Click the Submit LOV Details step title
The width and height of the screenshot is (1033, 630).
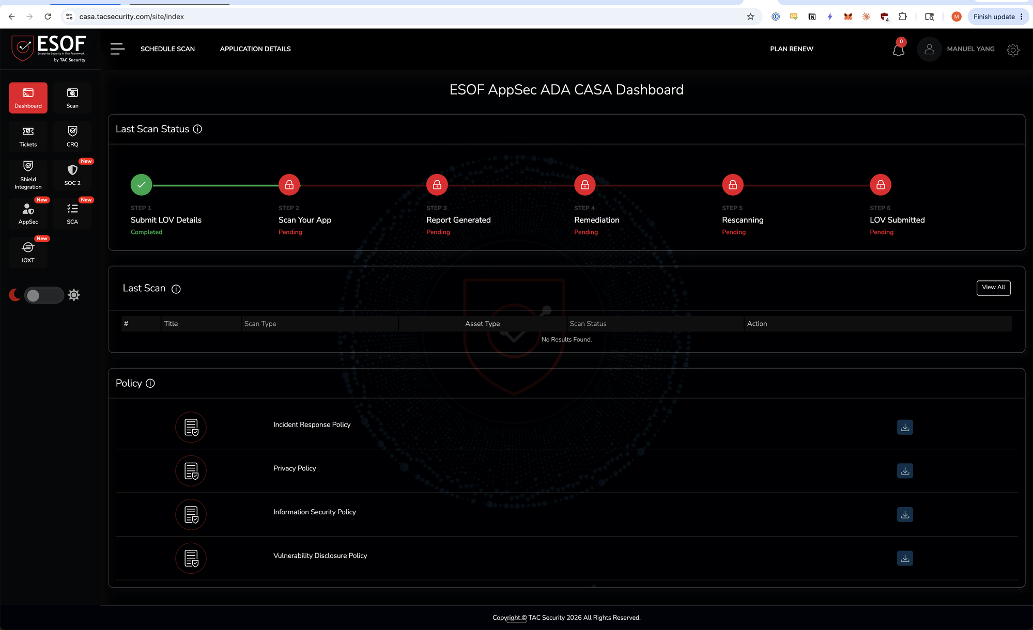click(x=166, y=220)
